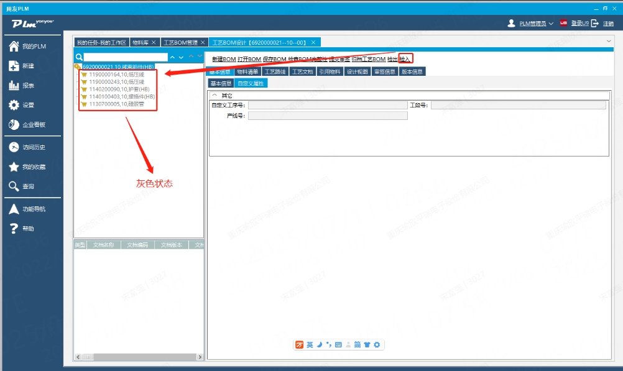Jump to previous search result arrow
The image size is (623, 371).
[172, 57]
